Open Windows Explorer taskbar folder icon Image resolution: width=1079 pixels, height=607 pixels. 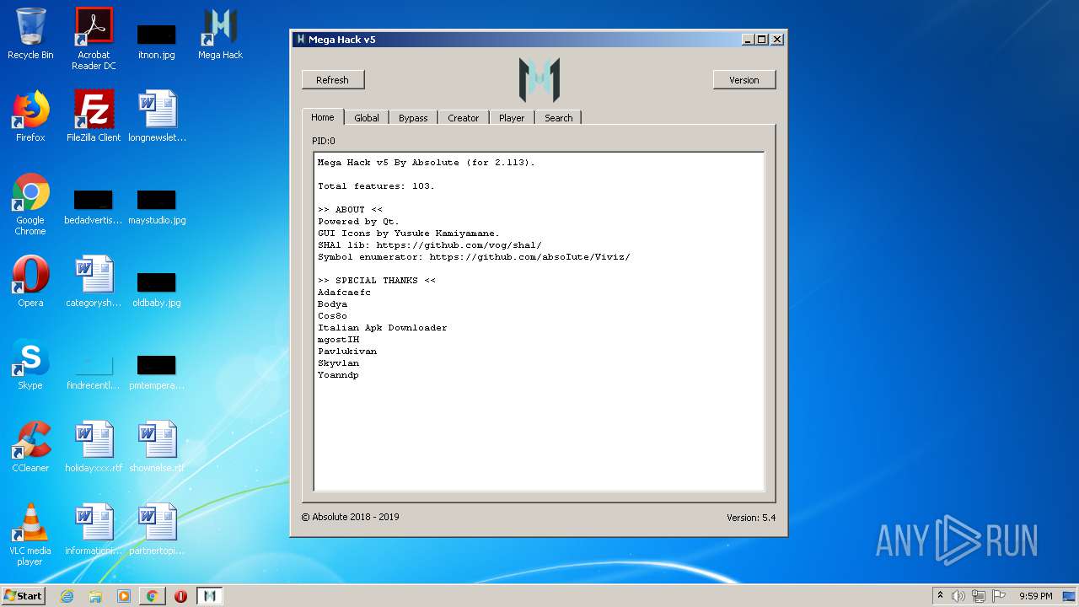(x=95, y=596)
